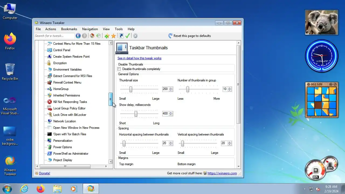Open the bookmarks star icon
This screenshot has width=345, height=194.
[x=113, y=36]
